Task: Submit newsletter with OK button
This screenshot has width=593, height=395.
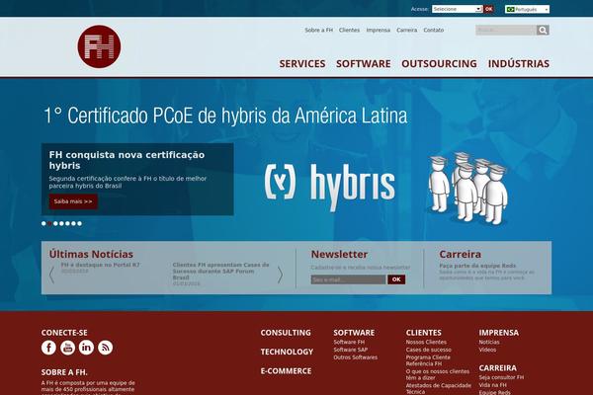Action: click(x=396, y=279)
